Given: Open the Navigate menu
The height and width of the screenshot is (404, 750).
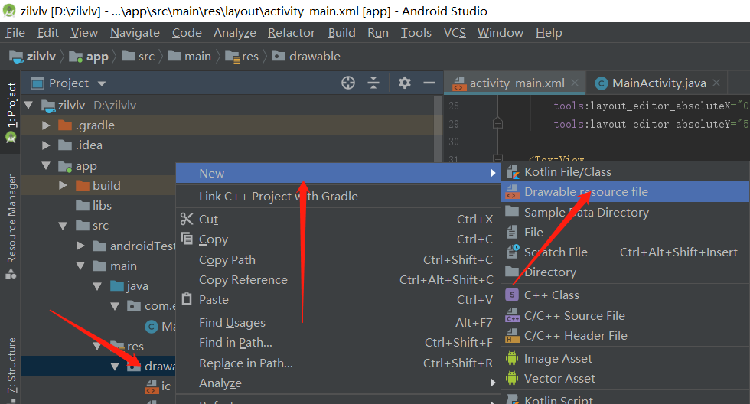Looking at the screenshot, I should 135,32.
